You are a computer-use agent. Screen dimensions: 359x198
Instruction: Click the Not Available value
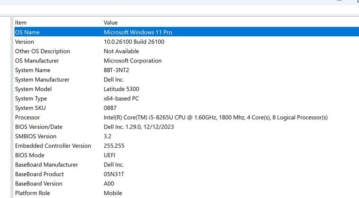121,51
